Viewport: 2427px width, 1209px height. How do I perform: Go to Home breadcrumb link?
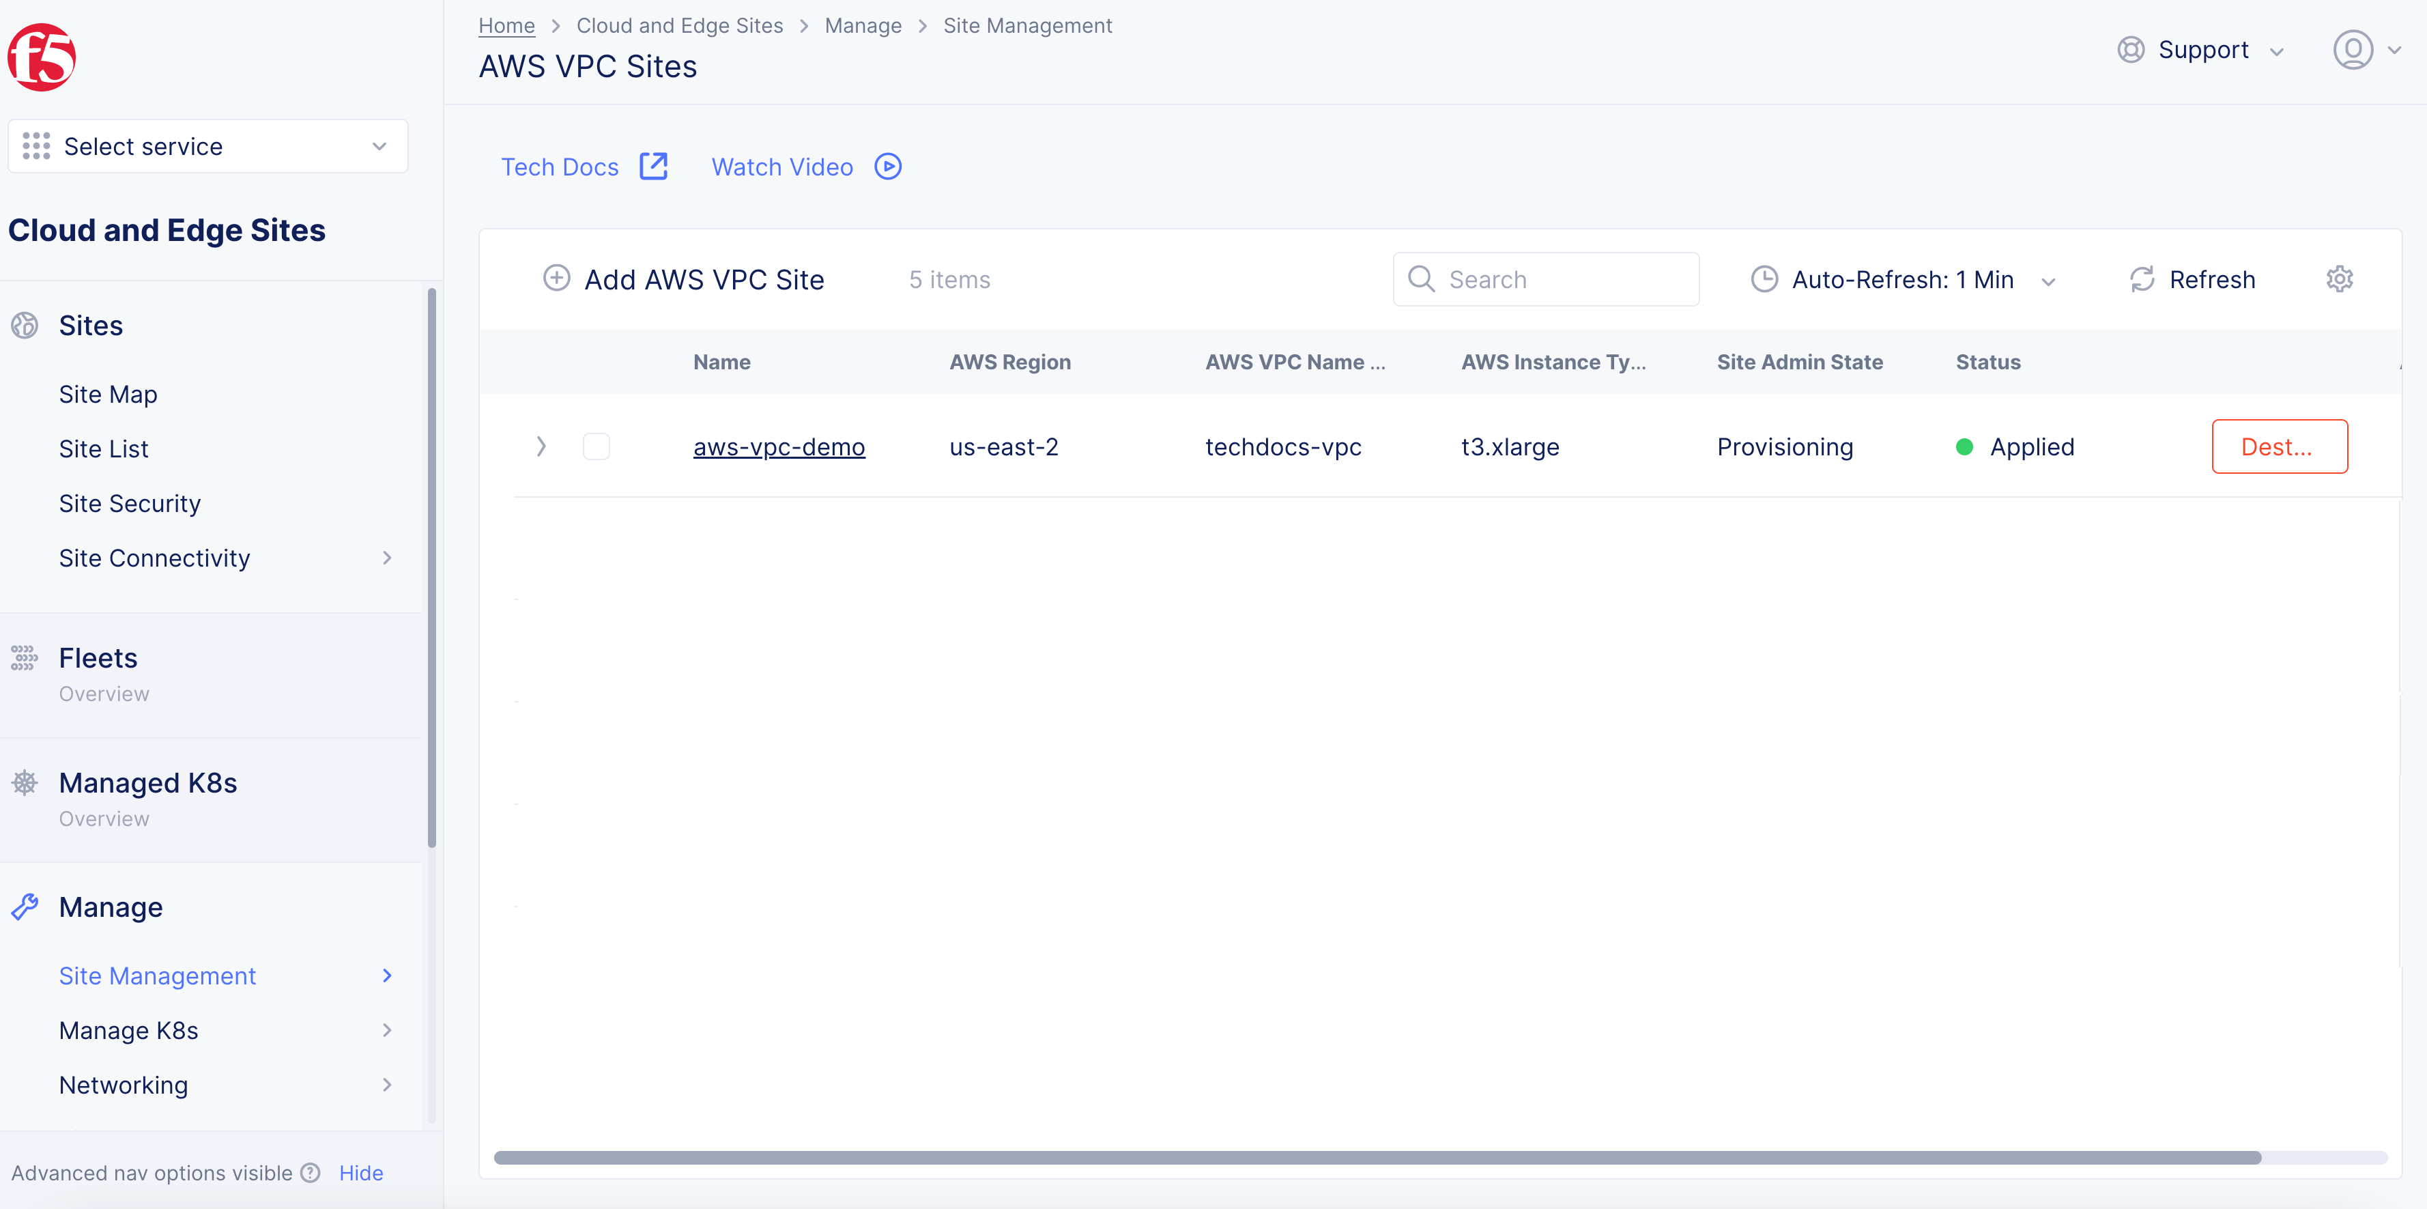click(507, 25)
